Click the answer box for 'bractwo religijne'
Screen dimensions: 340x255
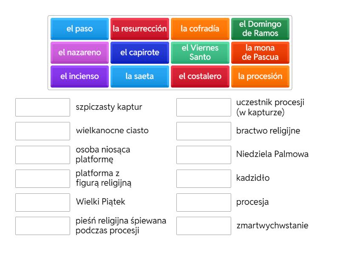[x=204, y=131]
